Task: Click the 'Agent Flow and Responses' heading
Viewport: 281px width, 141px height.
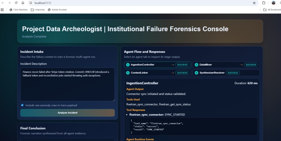Action: pyautogui.click(x=144, y=52)
